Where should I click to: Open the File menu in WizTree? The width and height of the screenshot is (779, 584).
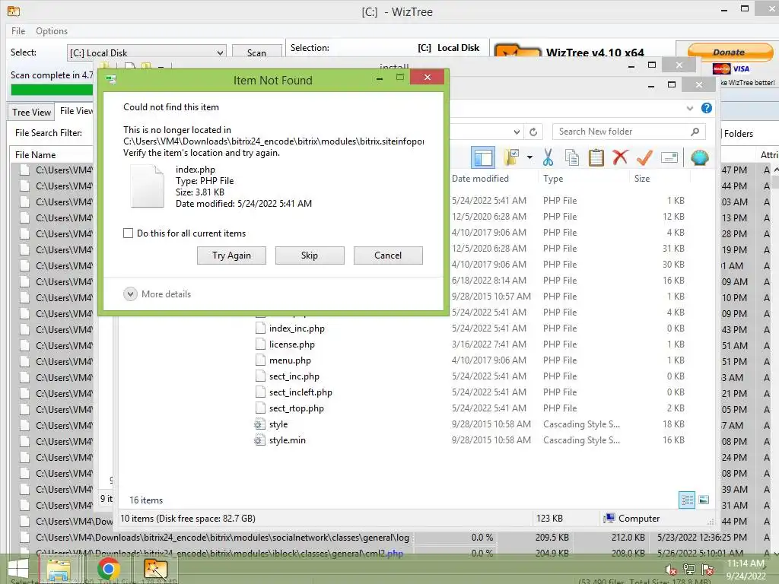pyautogui.click(x=18, y=30)
